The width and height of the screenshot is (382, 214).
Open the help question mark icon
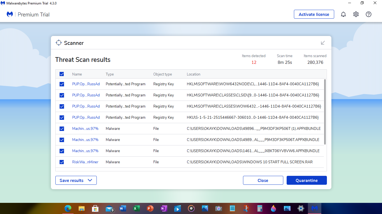(x=369, y=14)
